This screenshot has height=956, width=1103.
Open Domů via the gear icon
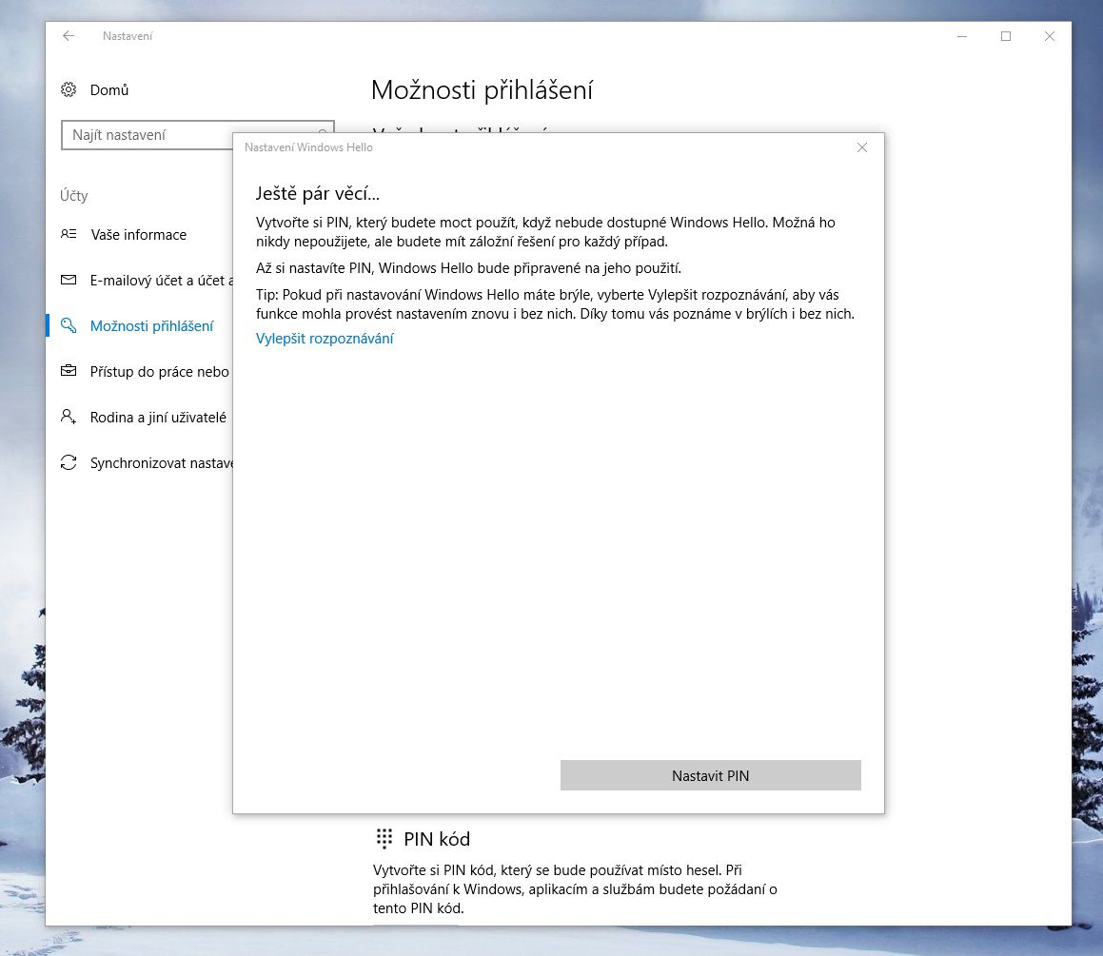pyautogui.click(x=69, y=90)
